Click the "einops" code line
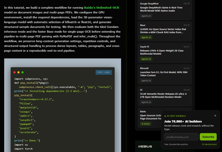Screen dimensions: 222x152 coord(26,112)
